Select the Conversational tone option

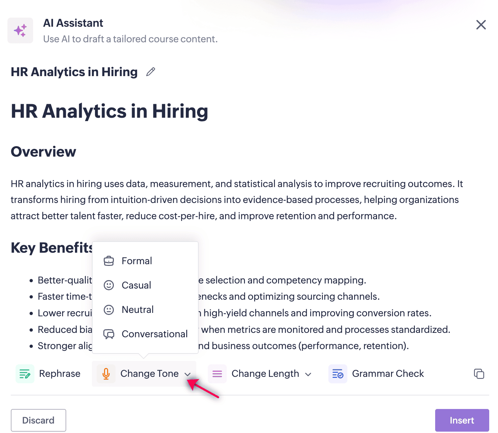[154, 334]
